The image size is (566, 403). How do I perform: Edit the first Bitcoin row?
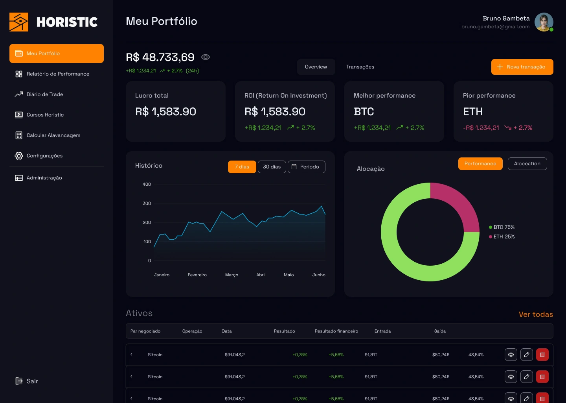pos(526,355)
